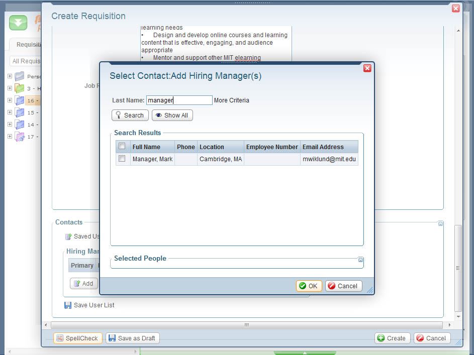Click the Search button with magnifier icon
Image resolution: width=474 pixels, height=355 pixels.
point(130,115)
